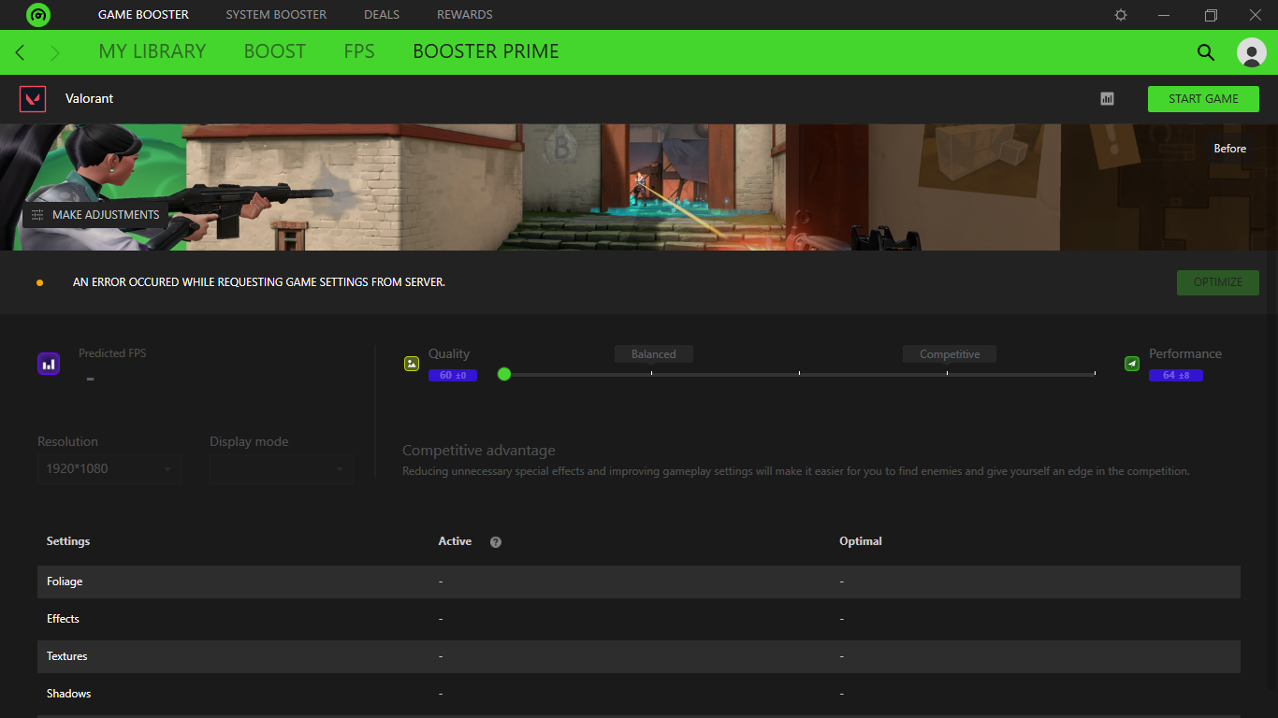Viewport: 1278px width, 718px height.
Task: Switch to the Game Booster tab
Action: (x=143, y=15)
